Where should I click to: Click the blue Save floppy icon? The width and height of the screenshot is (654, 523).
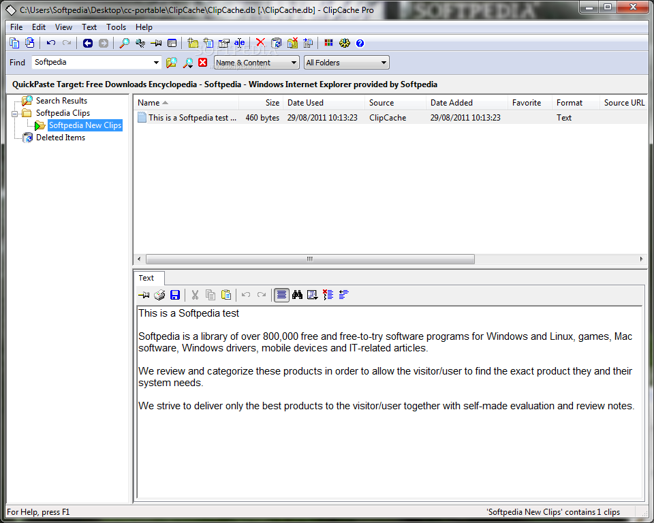pos(175,295)
